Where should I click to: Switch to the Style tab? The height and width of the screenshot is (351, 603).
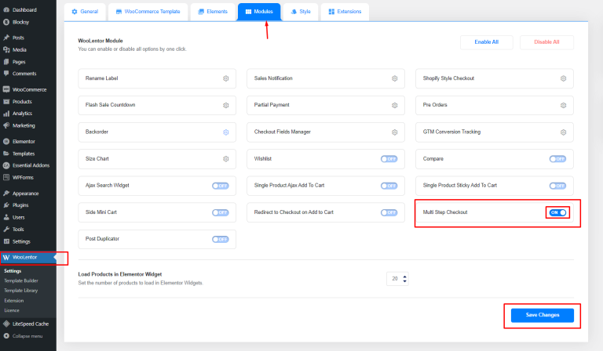point(301,12)
